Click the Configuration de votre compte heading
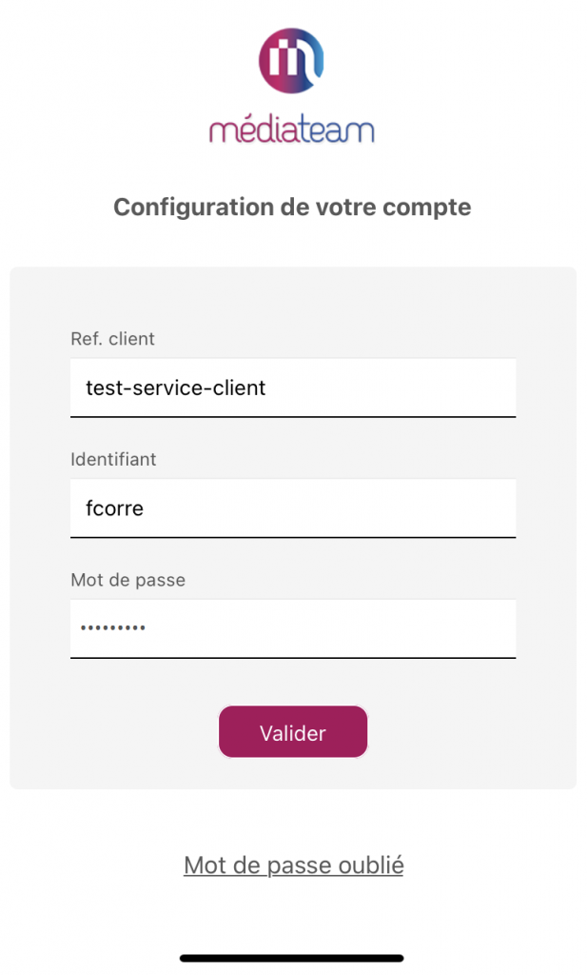 [292, 208]
